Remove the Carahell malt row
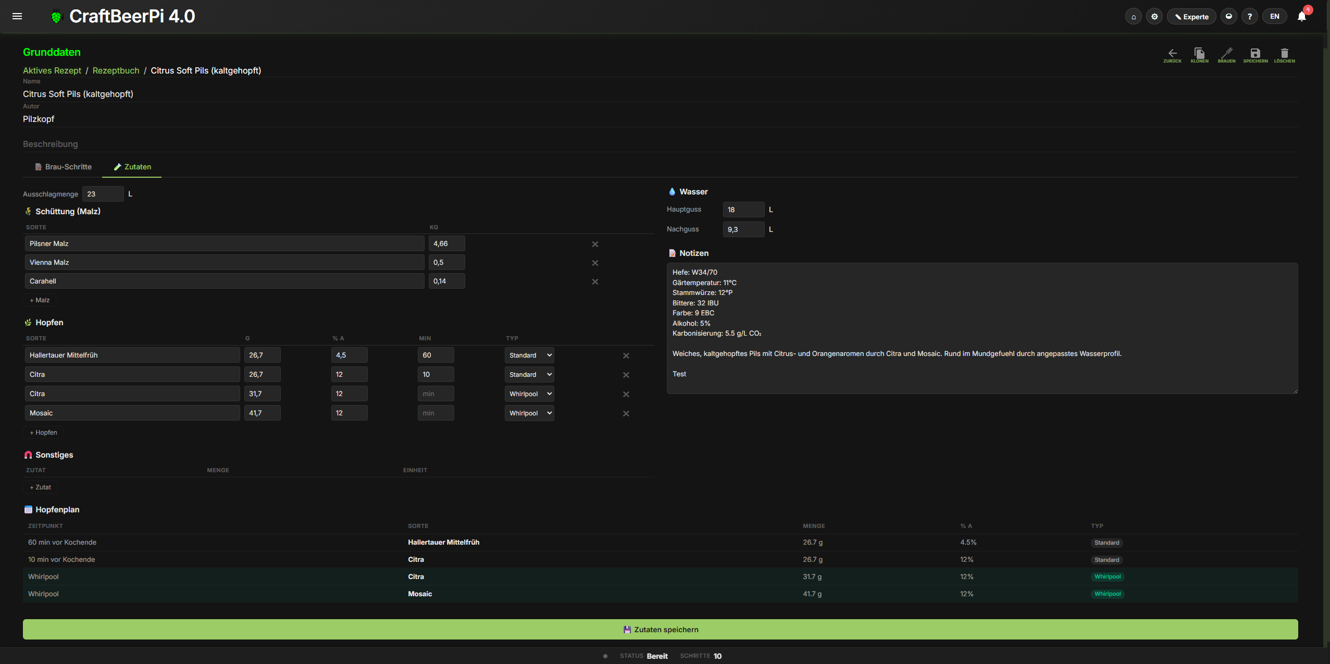 click(595, 281)
